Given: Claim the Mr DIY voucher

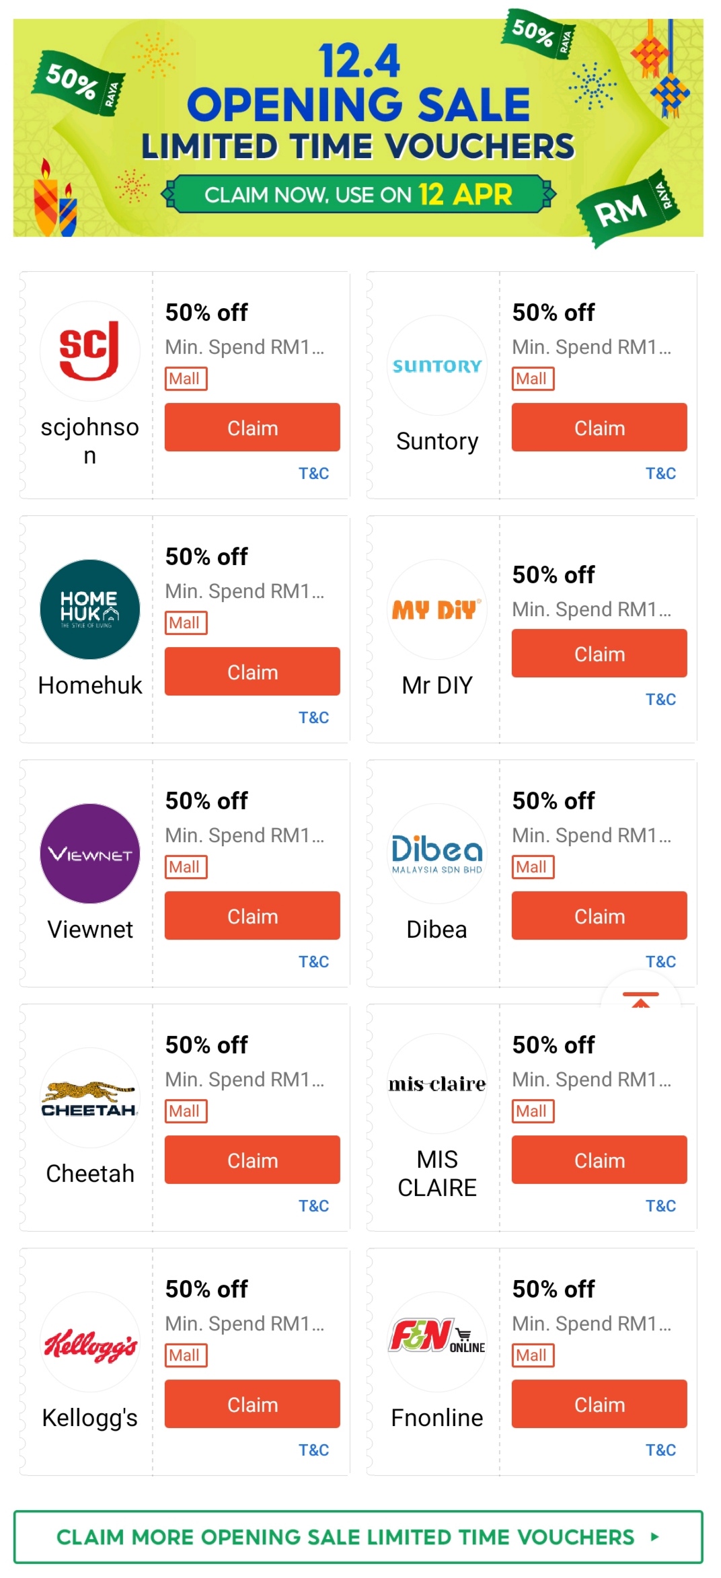Looking at the screenshot, I should tap(599, 654).
